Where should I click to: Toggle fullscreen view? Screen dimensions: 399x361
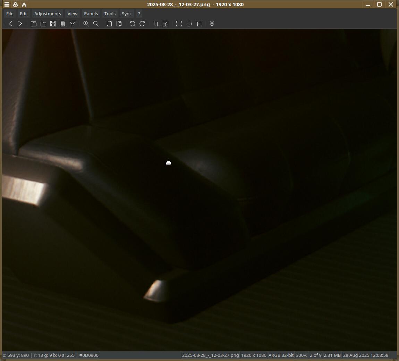click(179, 24)
